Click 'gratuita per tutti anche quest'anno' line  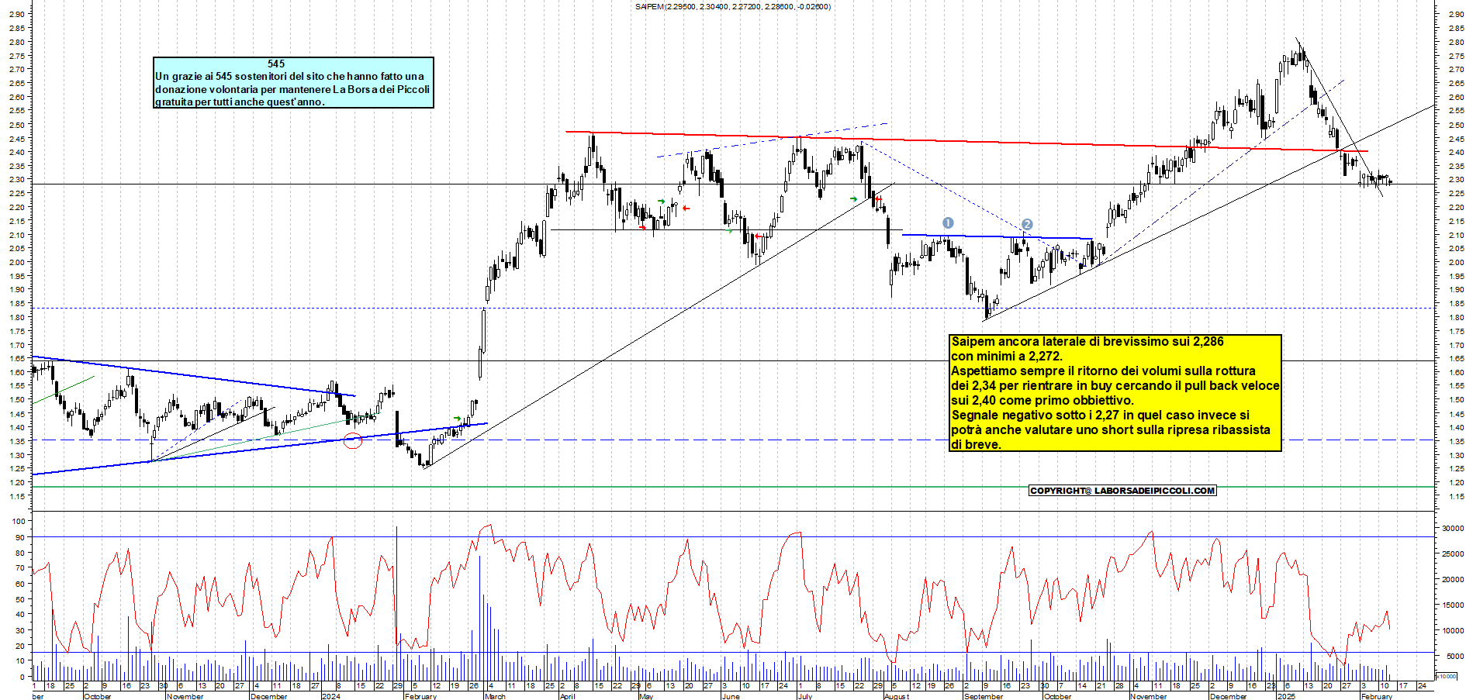coord(240,102)
